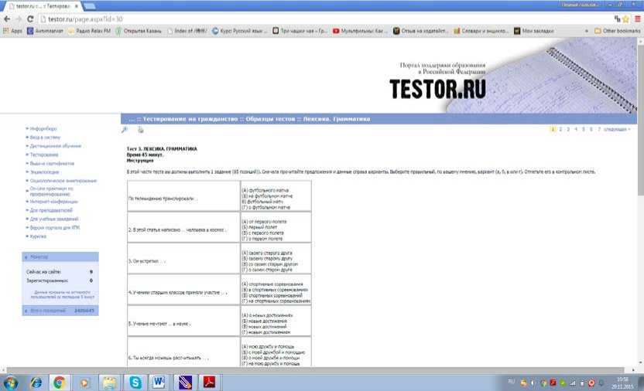Viewport: 644px width, 391px height.
Task: Open the Выдача сертификатов sidebar link
Action: point(52,164)
